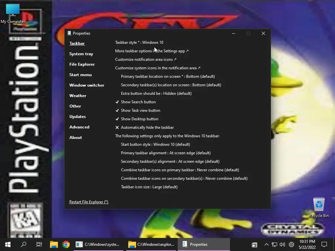Toggle Show Desktop button option
Image resolution: width=335 pixels, height=251 pixels.
point(137,119)
